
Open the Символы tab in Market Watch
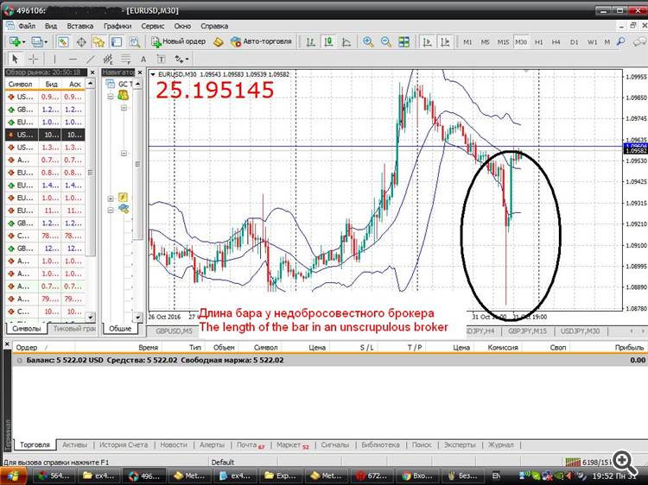pos(27,329)
